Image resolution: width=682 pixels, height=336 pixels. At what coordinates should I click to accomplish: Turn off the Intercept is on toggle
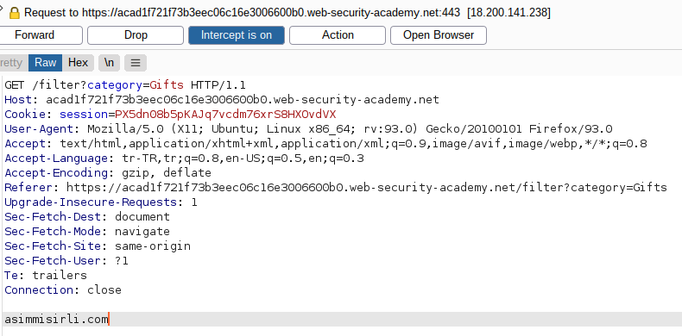tap(237, 35)
